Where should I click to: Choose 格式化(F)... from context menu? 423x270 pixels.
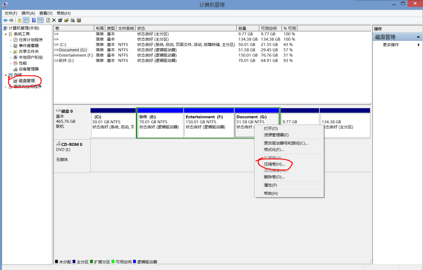274,149
